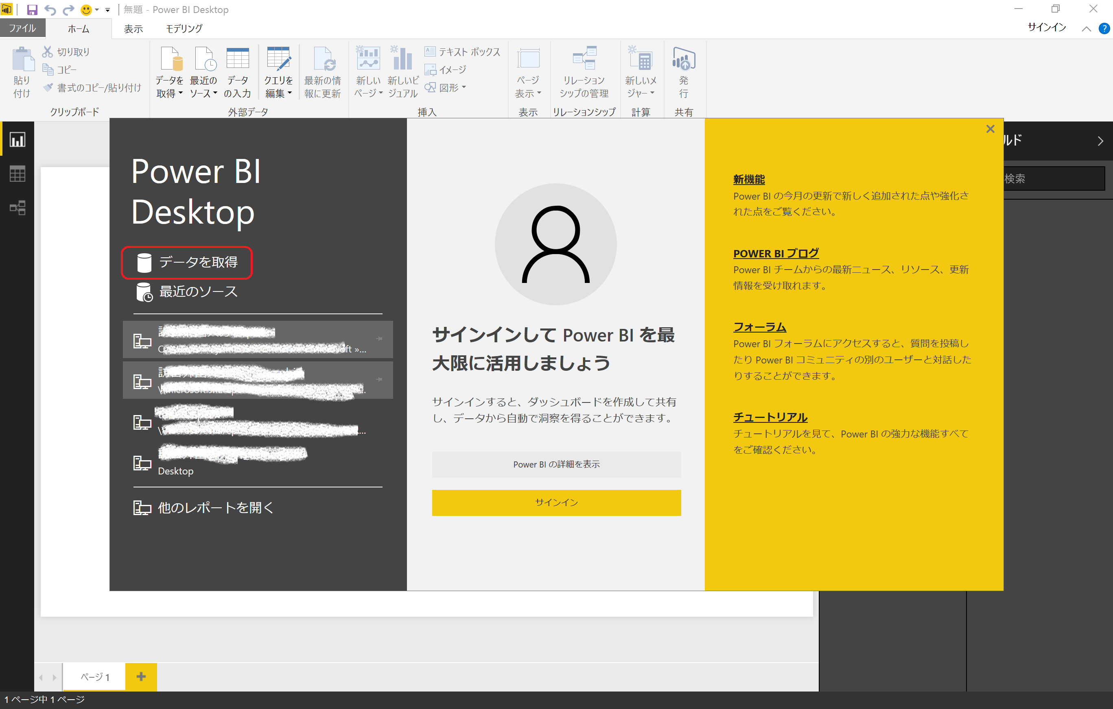Switch to the 表示 ribbon tab
This screenshot has width=1113, height=709.
click(x=133, y=28)
